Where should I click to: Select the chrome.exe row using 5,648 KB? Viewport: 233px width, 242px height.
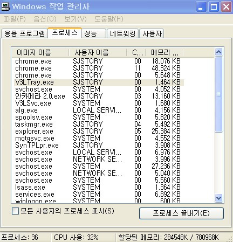click(98, 75)
